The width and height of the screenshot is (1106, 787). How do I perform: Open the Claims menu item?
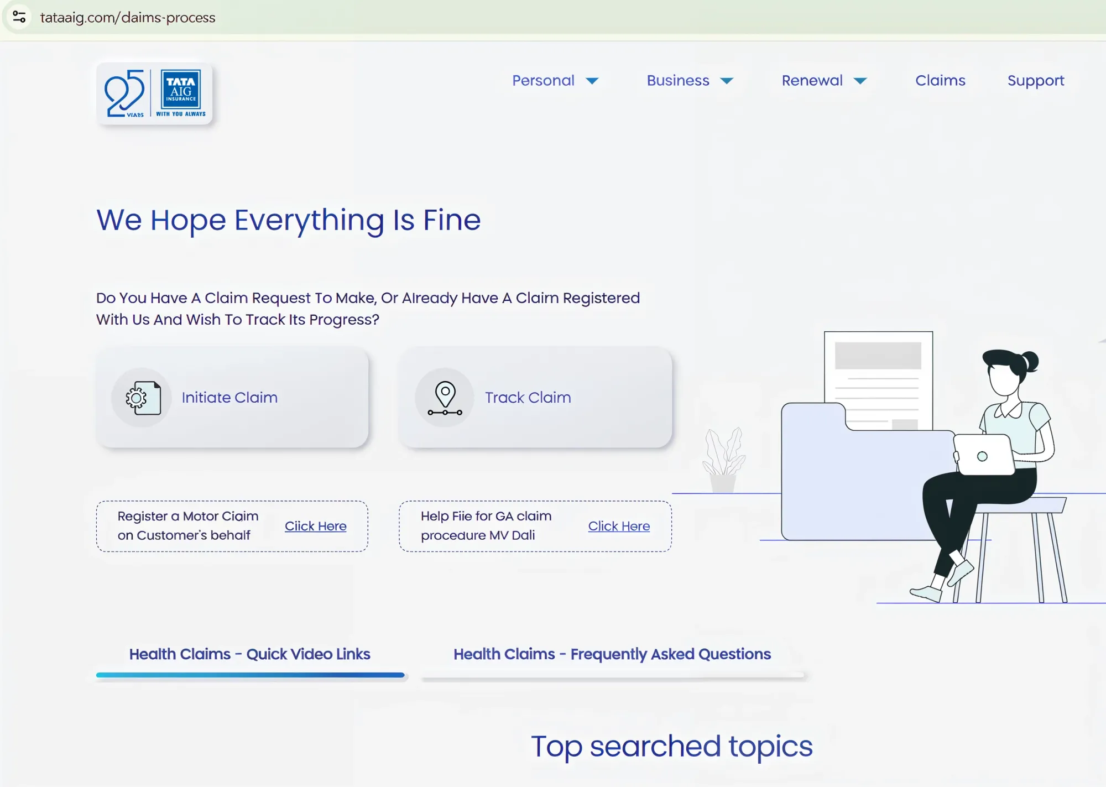[940, 81]
